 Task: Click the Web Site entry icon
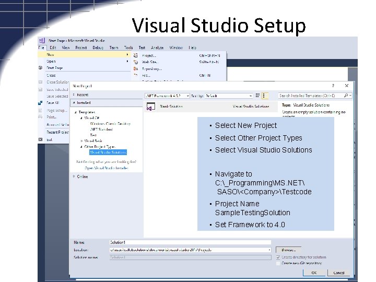tap(136, 62)
